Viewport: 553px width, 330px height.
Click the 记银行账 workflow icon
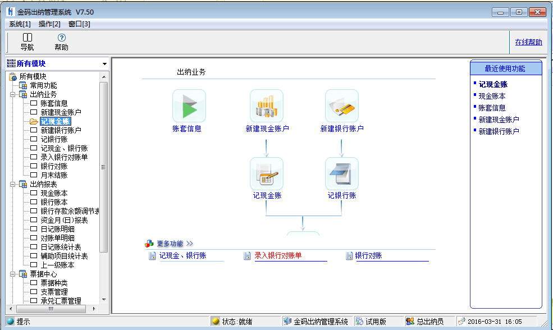click(x=342, y=174)
